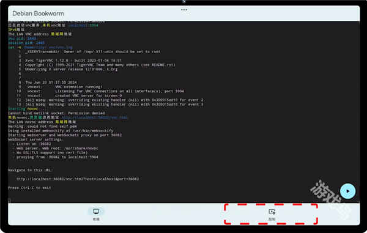Click the 'Copyright (C) 1999-2021 TigerVNC Team' line
The height and width of the screenshot is (233, 367).
pyautogui.click(x=100, y=65)
